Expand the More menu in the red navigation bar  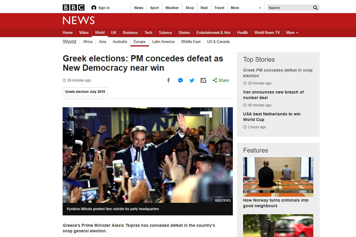tap(292, 33)
